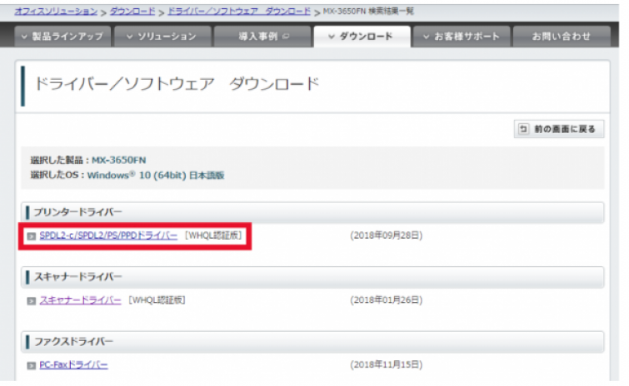The image size is (629, 386).
Task: Open the ダウンロード breadcrumb link
Action: [x=132, y=11]
